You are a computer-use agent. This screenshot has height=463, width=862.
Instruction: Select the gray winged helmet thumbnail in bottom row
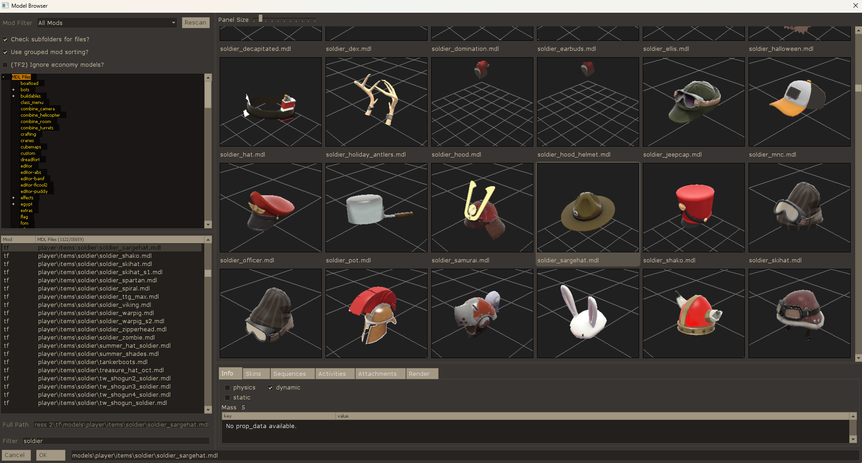point(482,313)
